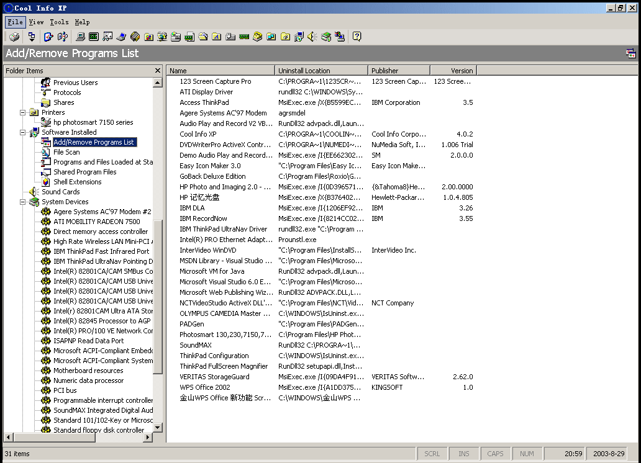Click the checkmark report toolbar icon
The height and width of the screenshot is (463, 641).
(x=48, y=37)
